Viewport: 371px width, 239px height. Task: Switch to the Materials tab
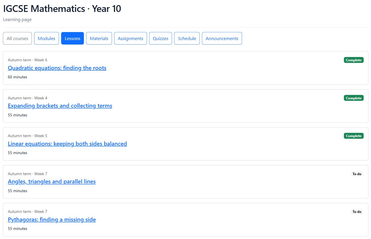(x=99, y=38)
